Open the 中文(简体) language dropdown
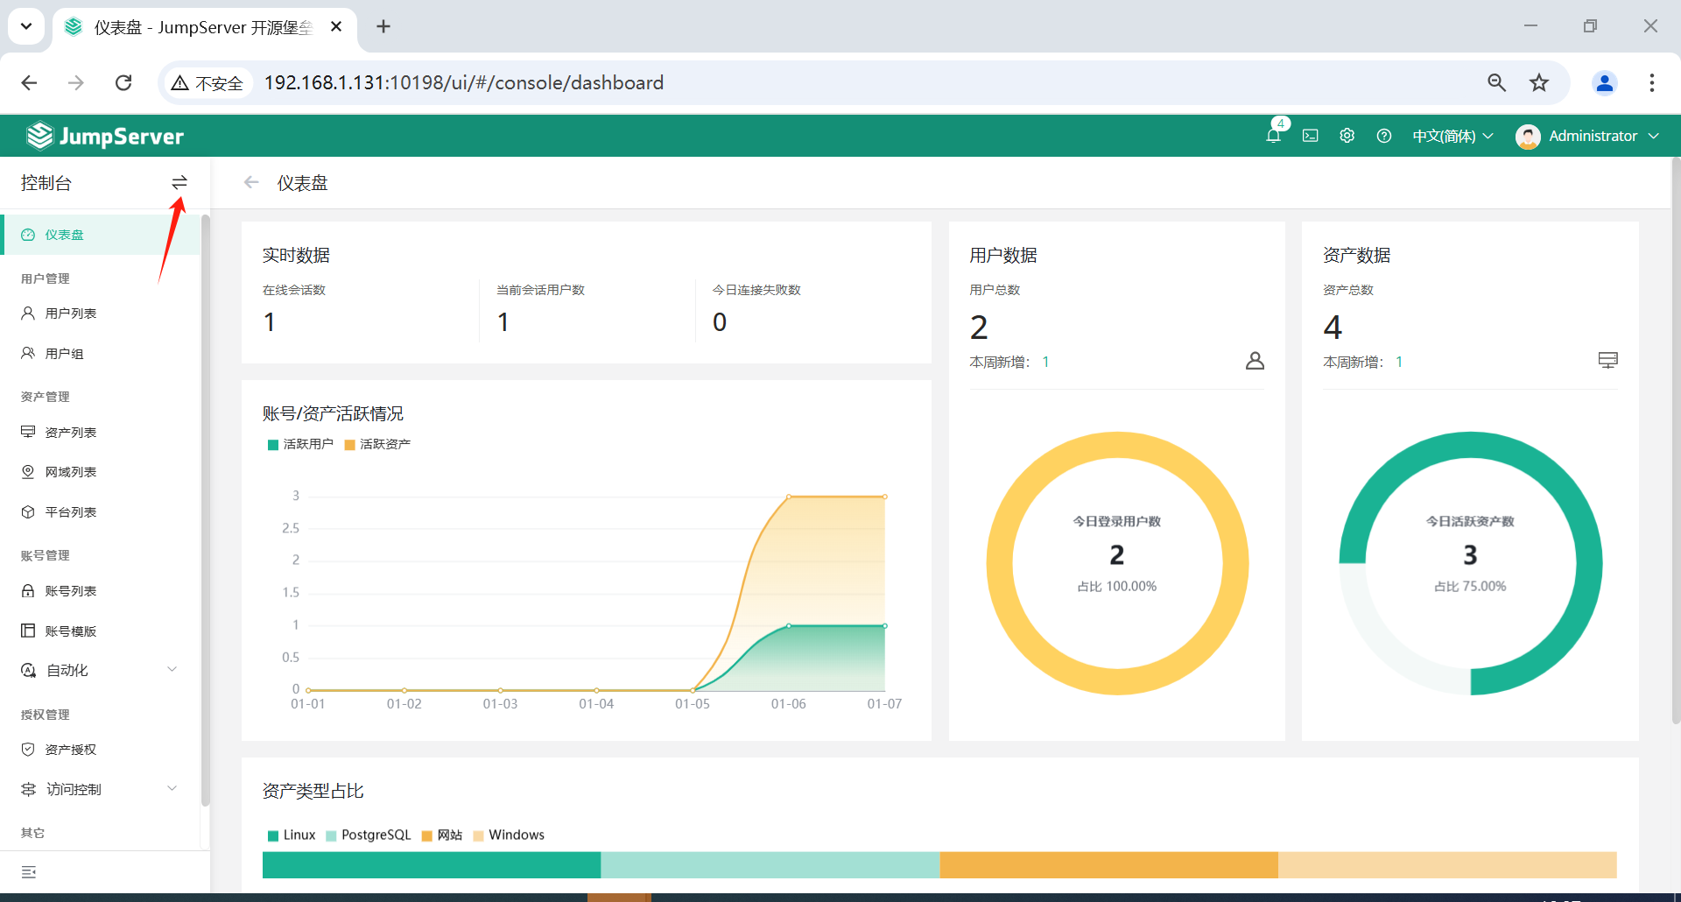Viewport: 1681px width, 902px height. (1452, 136)
